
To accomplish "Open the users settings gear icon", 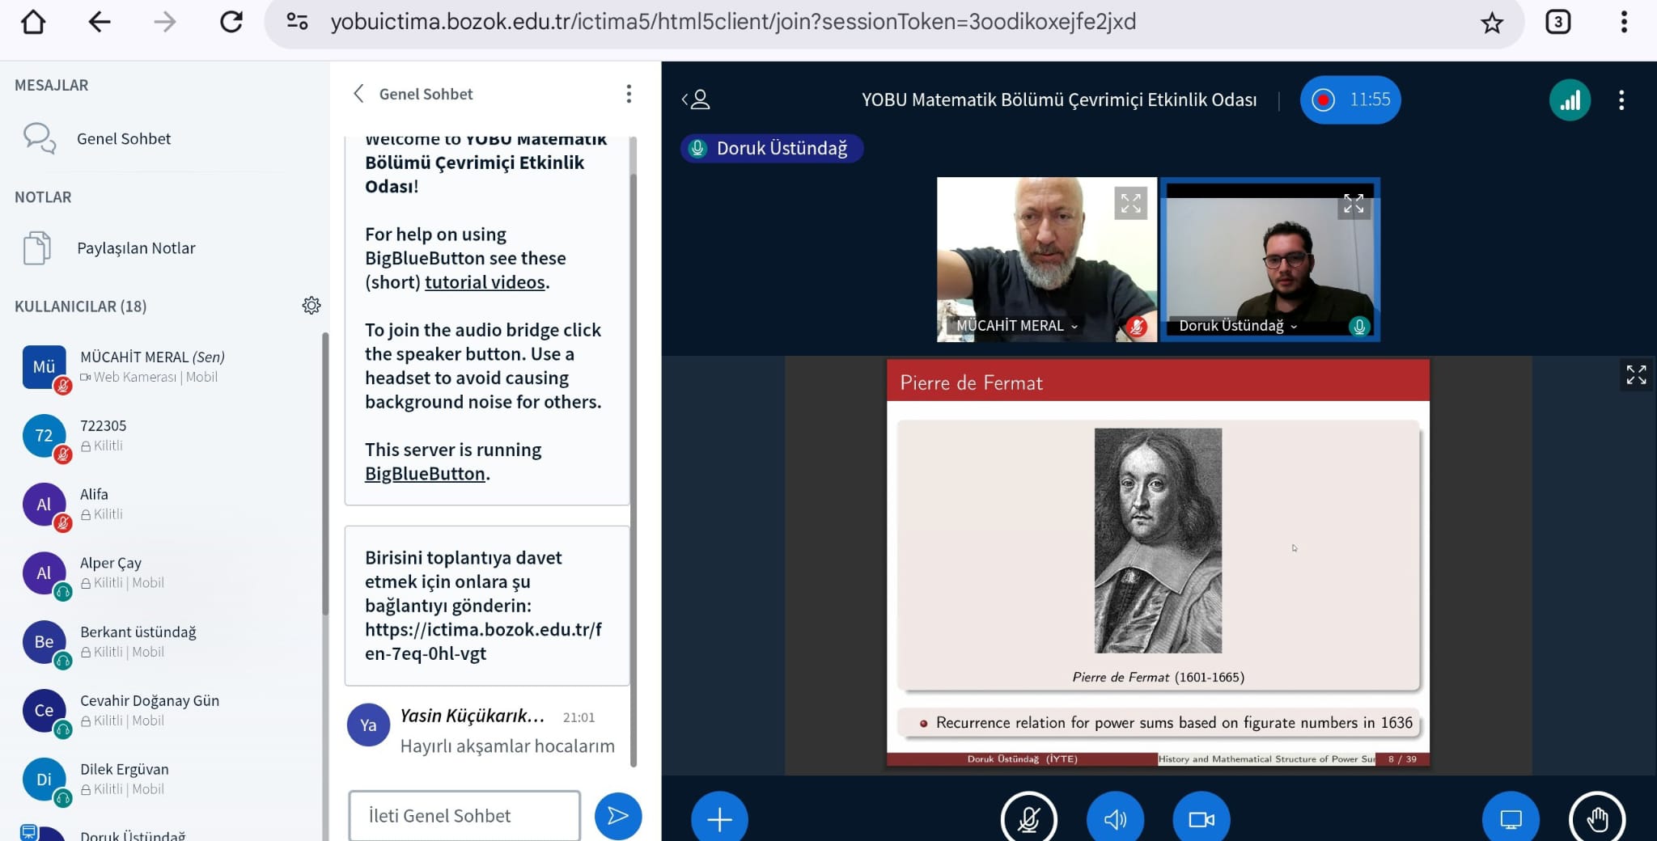I will coord(311,306).
